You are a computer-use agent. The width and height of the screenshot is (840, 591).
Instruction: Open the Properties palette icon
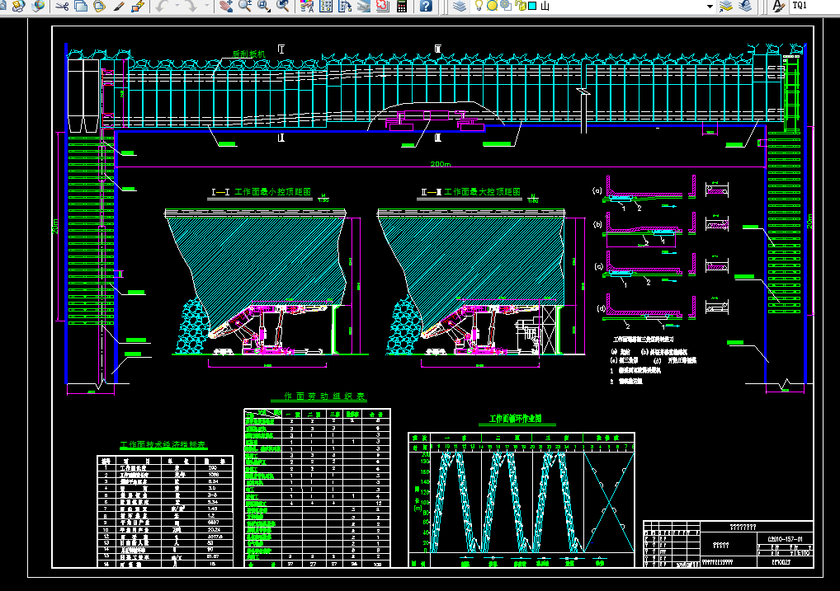click(307, 7)
